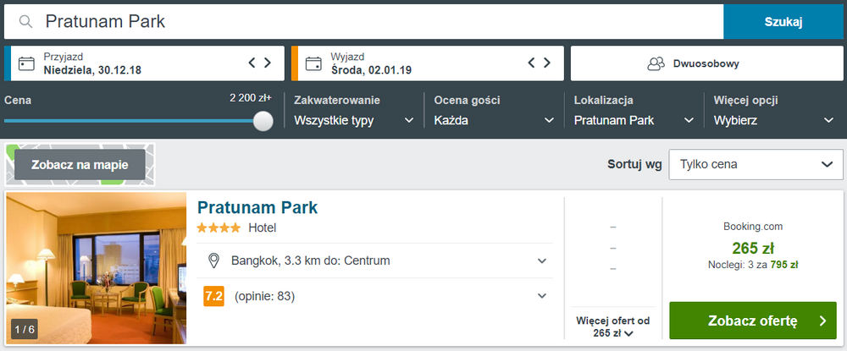Go to previous check-in day arrow
This screenshot has width=847, height=351.
252,63
